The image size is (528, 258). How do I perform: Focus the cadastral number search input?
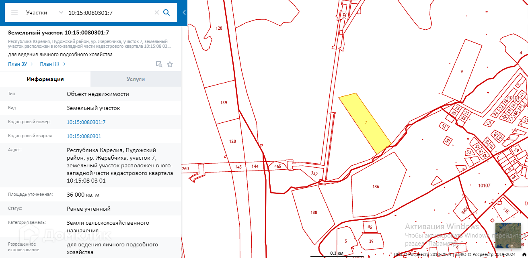[x=110, y=12]
